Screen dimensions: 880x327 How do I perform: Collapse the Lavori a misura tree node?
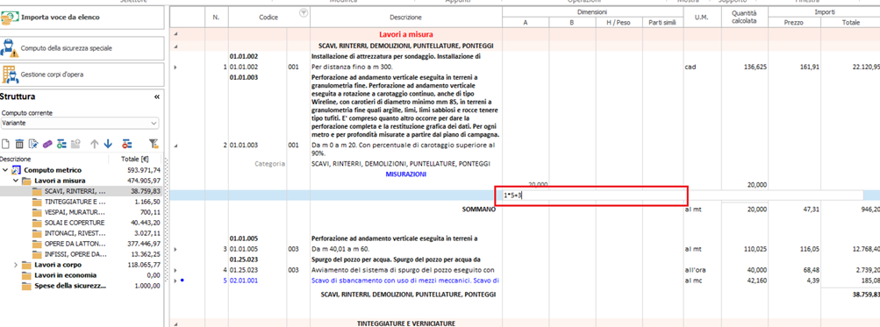coord(15,181)
